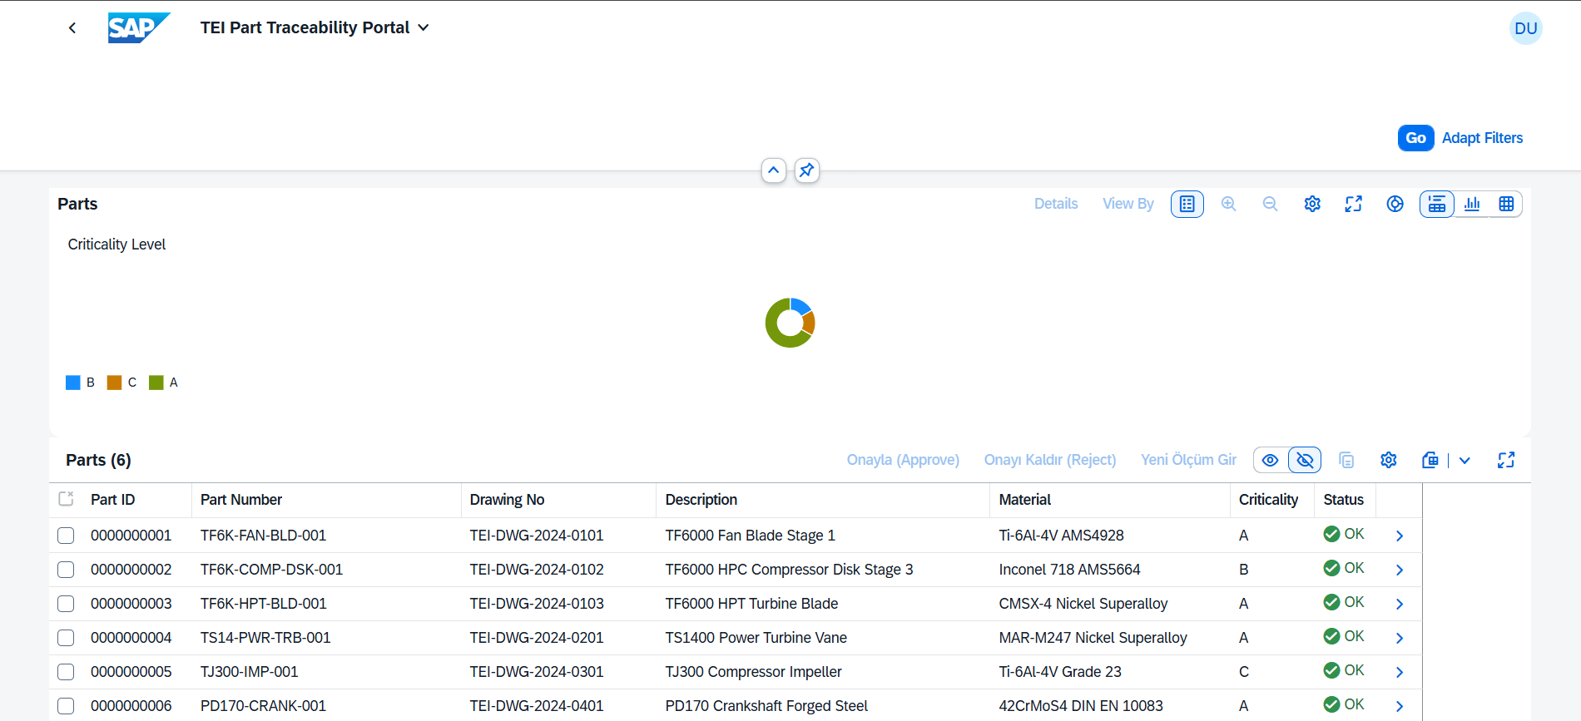Image resolution: width=1581 pixels, height=721 pixels.
Task: Select the checkbox for part 0000000002
Action: click(66, 570)
